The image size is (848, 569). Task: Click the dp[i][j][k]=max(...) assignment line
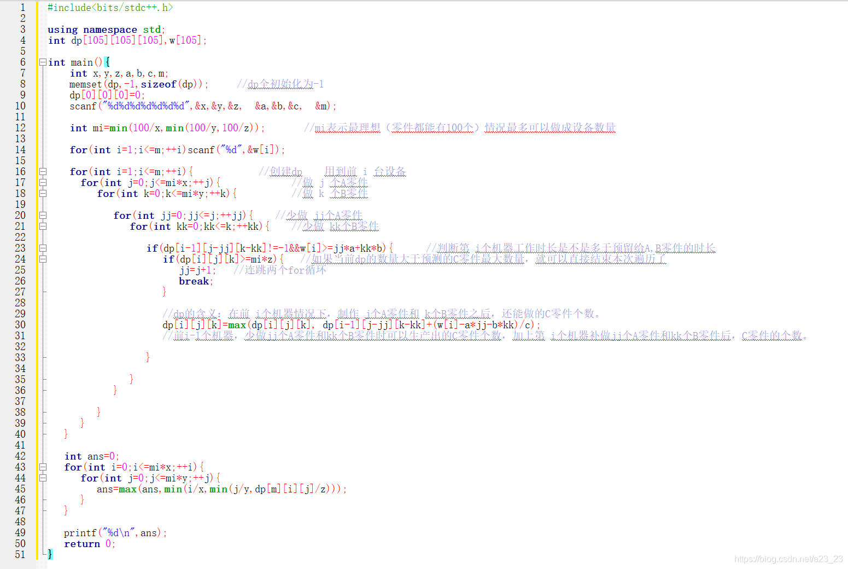tap(352, 325)
